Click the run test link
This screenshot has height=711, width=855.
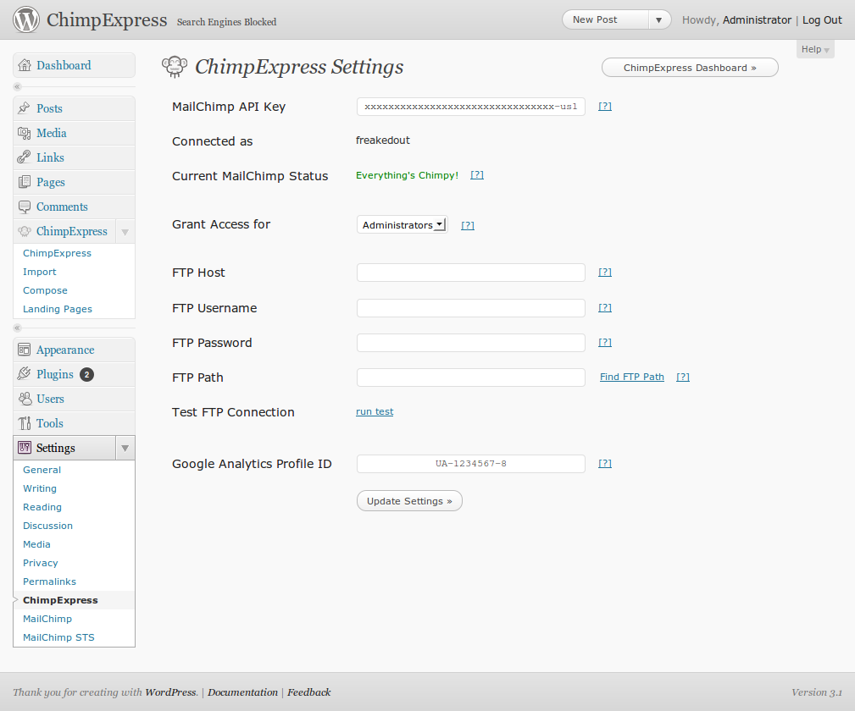coord(374,411)
